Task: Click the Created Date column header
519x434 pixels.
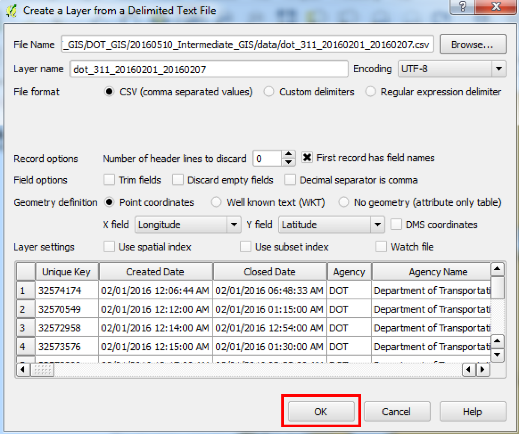Action: pos(155,272)
